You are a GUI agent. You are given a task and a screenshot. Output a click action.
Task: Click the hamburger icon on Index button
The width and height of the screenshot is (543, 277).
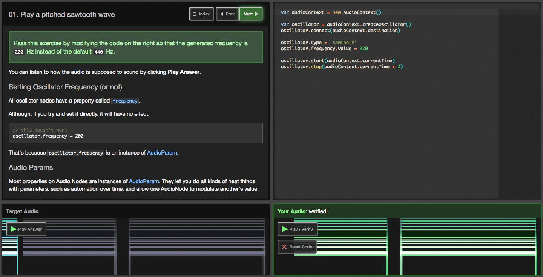[x=195, y=14]
